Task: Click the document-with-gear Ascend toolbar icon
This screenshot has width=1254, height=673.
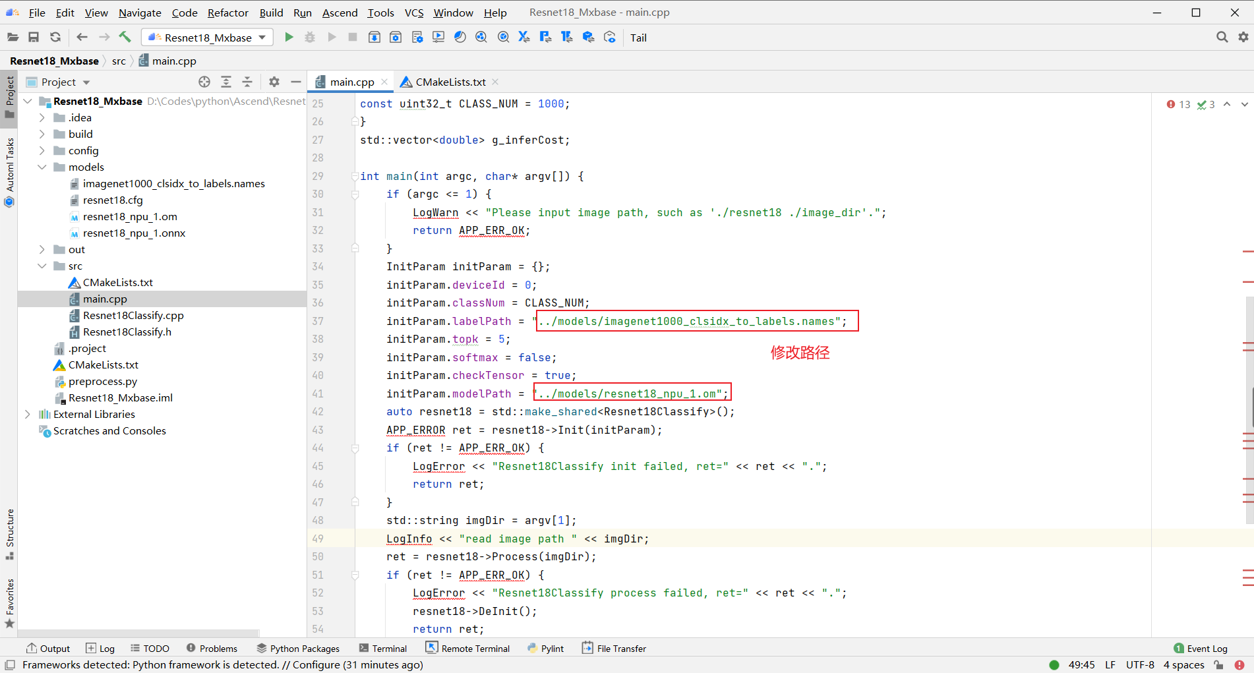Action: click(x=417, y=38)
